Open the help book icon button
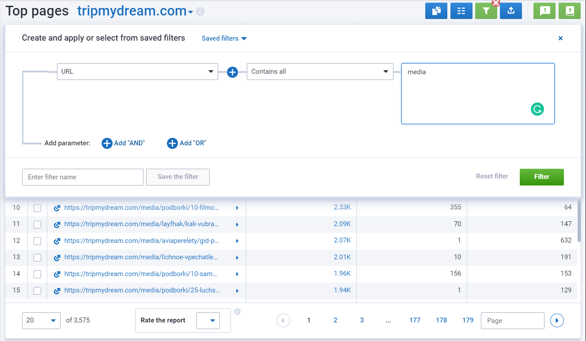This screenshot has width=586, height=341. pos(569,11)
